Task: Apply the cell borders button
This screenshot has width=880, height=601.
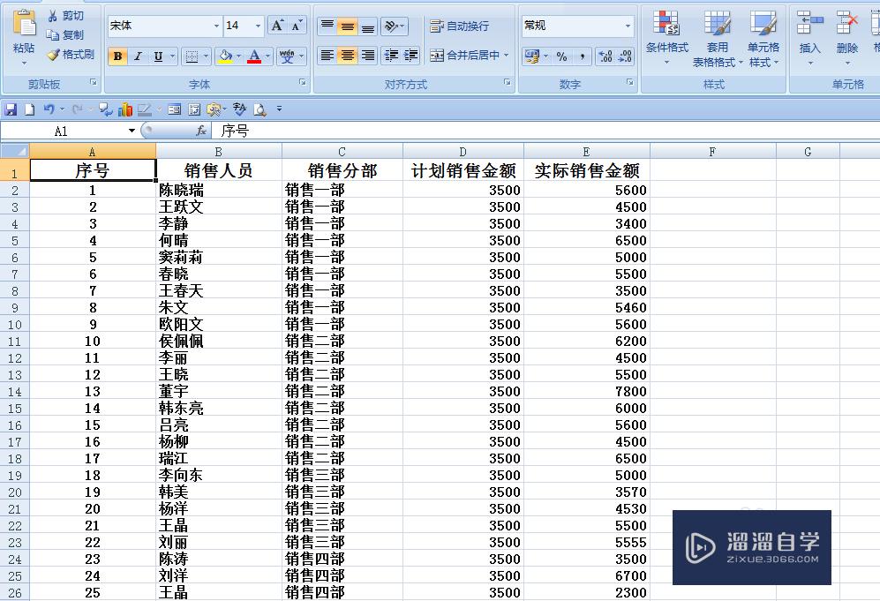Action: point(192,56)
